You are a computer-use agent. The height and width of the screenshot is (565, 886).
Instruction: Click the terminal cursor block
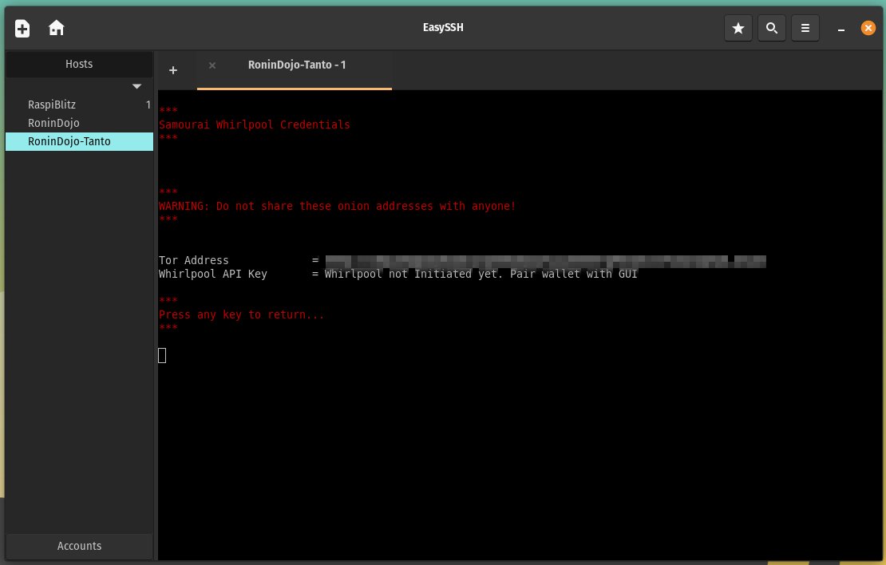point(162,355)
